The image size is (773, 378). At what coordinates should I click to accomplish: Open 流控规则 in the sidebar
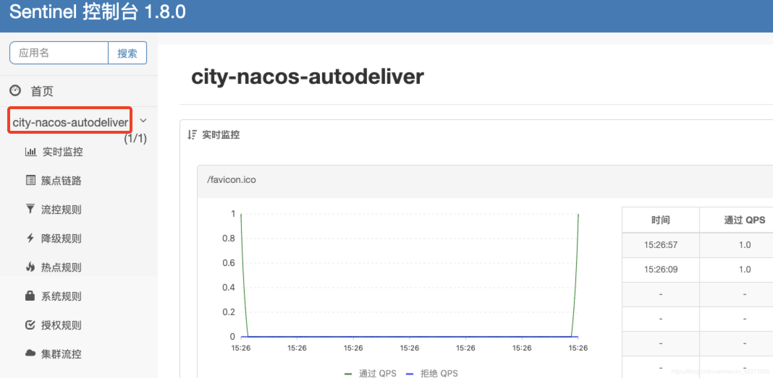[x=61, y=209]
